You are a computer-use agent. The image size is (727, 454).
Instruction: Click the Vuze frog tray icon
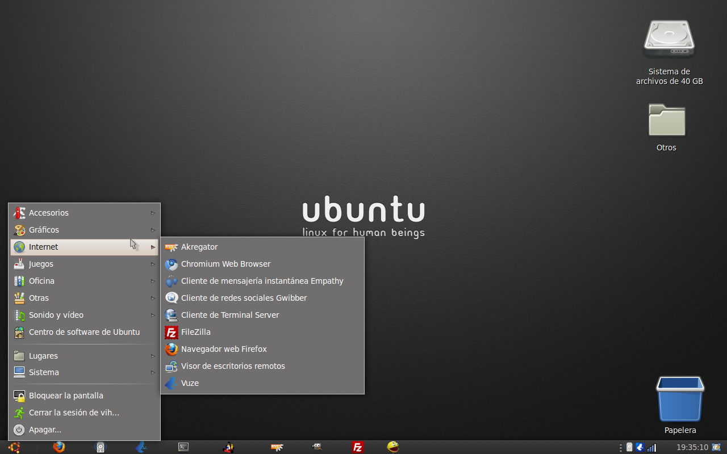coord(640,447)
